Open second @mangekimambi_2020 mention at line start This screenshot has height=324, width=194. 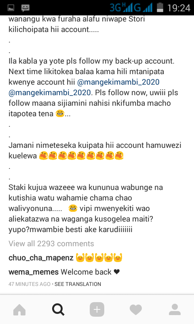[x=49, y=93]
